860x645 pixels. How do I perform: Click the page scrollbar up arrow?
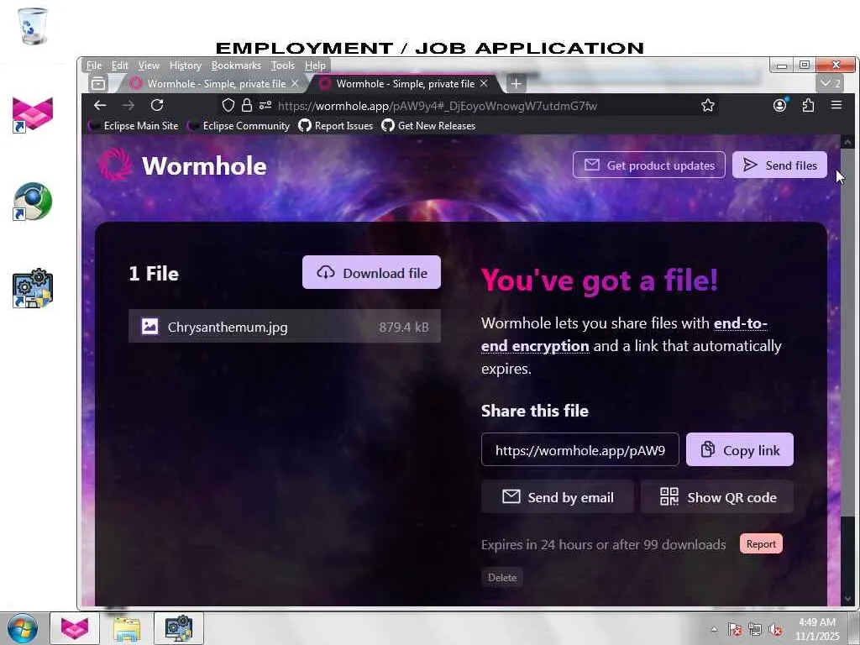pyautogui.click(x=847, y=142)
